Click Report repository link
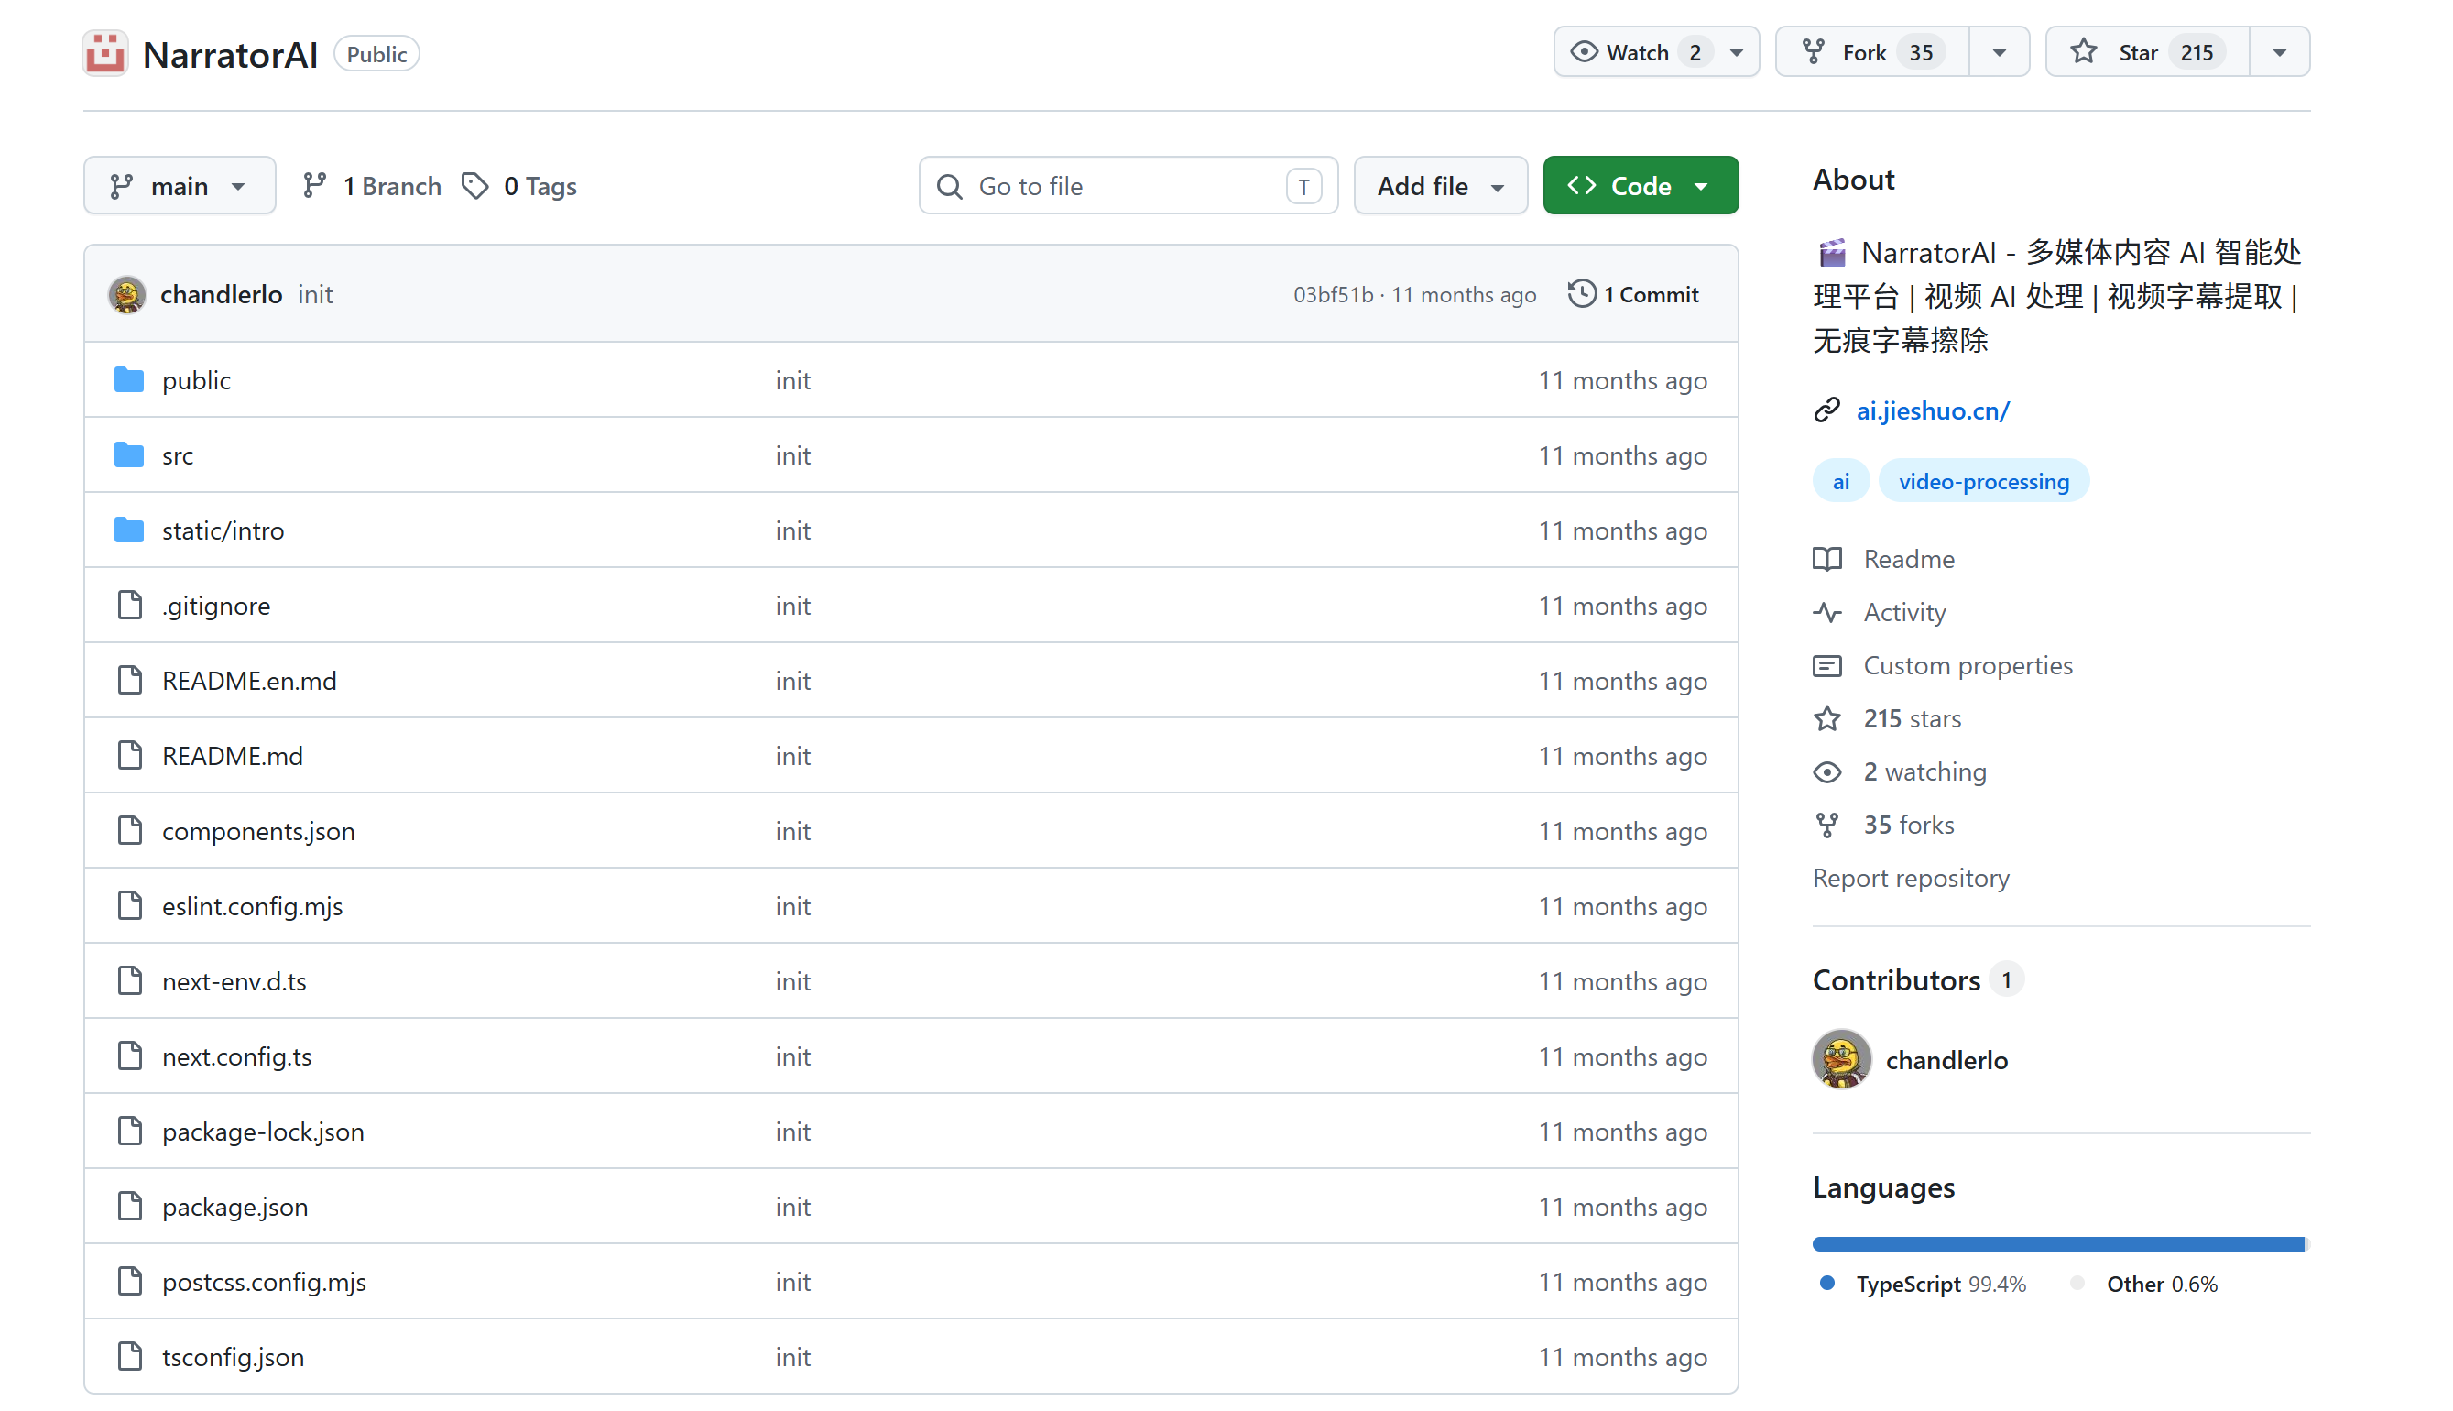The height and width of the screenshot is (1411, 2453). click(x=1911, y=878)
